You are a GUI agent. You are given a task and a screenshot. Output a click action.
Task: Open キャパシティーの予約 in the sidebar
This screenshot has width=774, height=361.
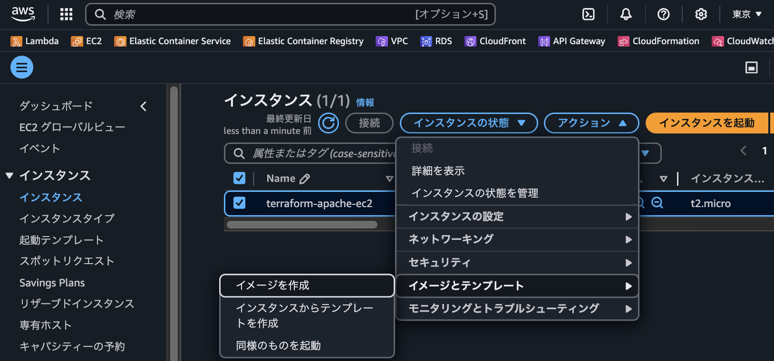click(72, 347)
